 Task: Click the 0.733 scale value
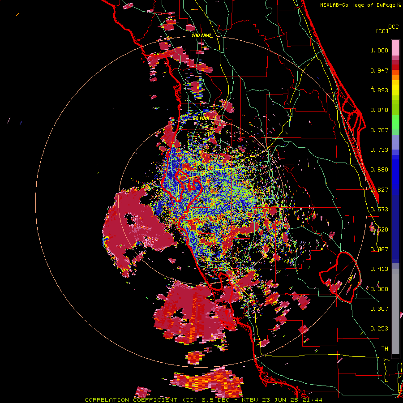click(379, 150)
